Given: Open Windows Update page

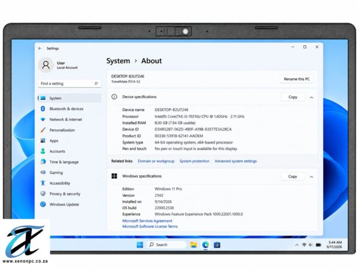Looking at the screenshot, I should tap(69, 204).
